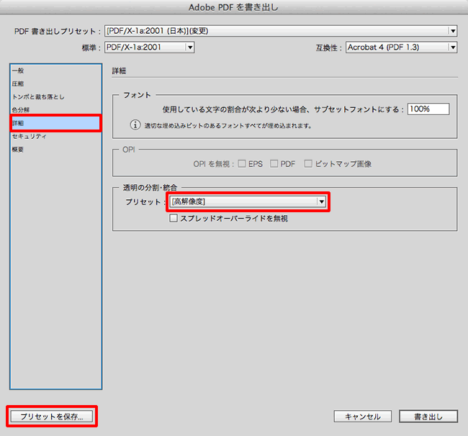
Task: Click the subset font percentage field
Action: pos(428,109)
